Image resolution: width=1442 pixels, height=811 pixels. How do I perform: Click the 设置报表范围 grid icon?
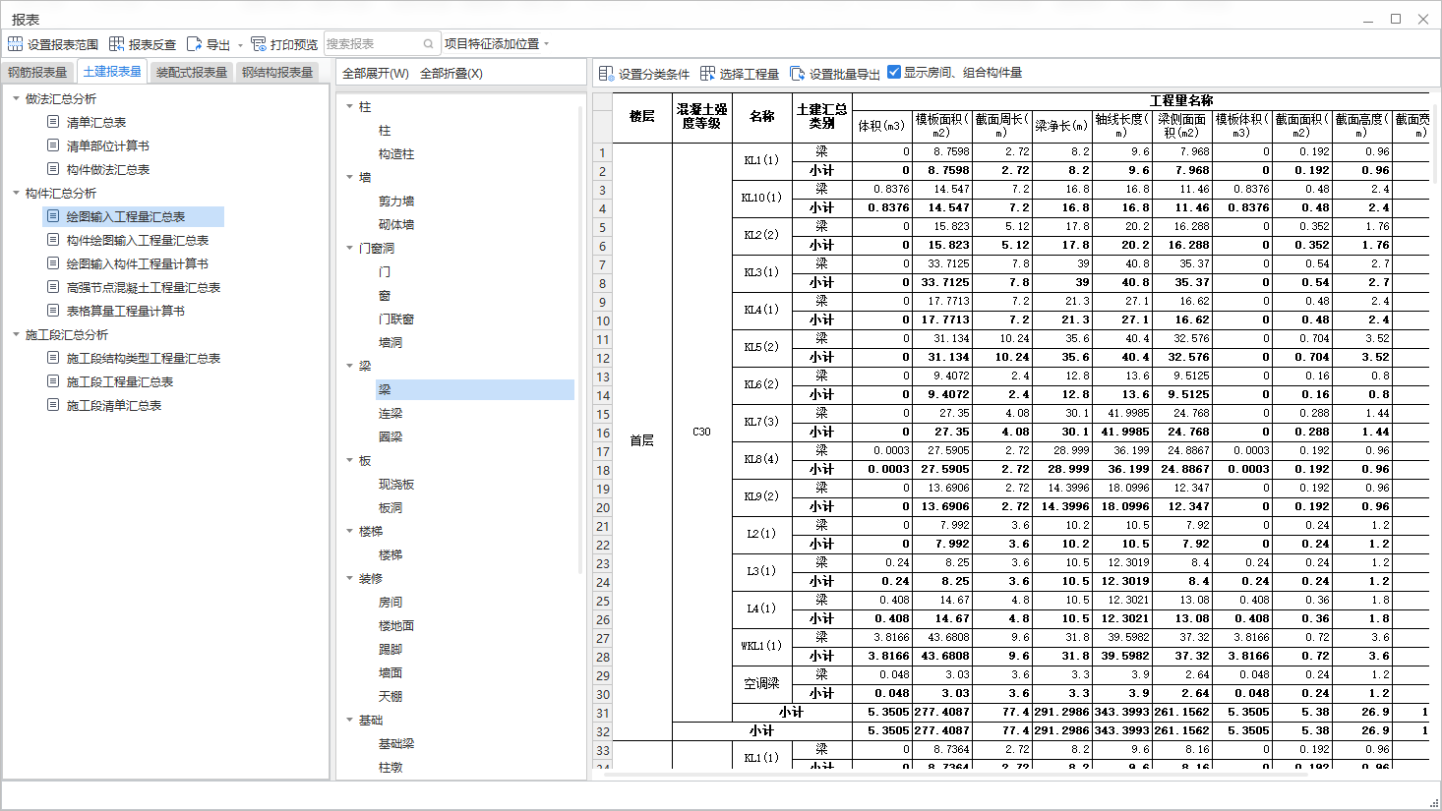15,44
